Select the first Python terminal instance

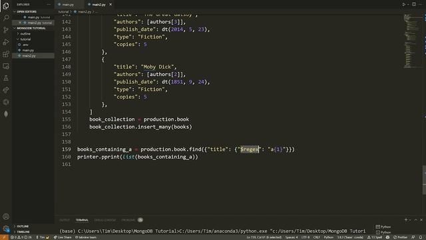[383, 227]
